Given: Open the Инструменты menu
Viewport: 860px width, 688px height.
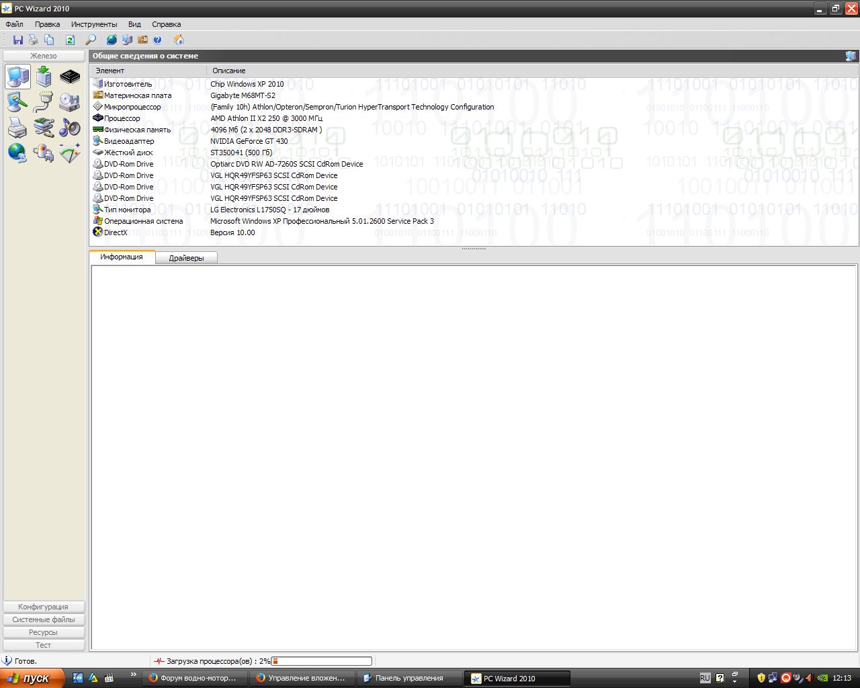Looking at the screenshot, I should 94,24.
